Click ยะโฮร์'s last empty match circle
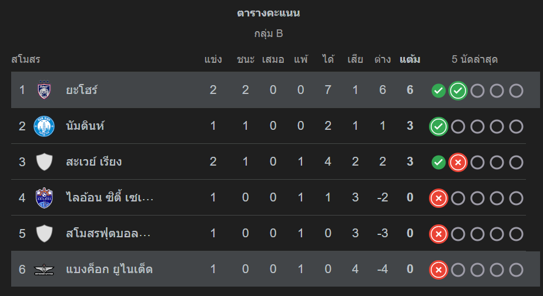Image resolution: width=543 pixels, height=296 pixels. 516,90
